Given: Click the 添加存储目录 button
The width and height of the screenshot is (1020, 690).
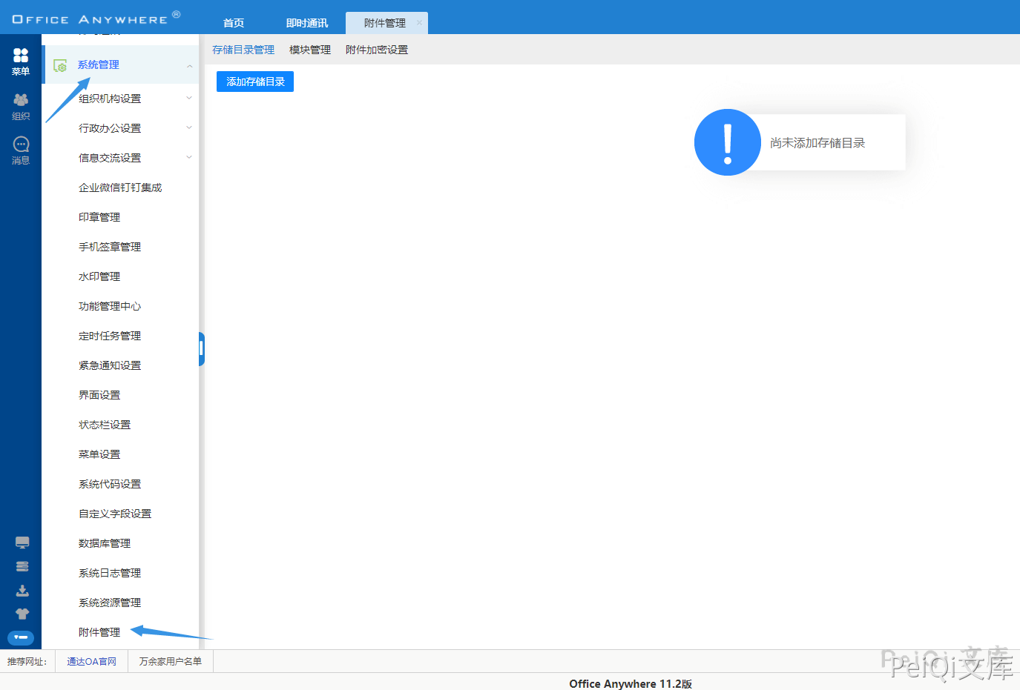Looking at the screenshot, I should tap(255, 82).
